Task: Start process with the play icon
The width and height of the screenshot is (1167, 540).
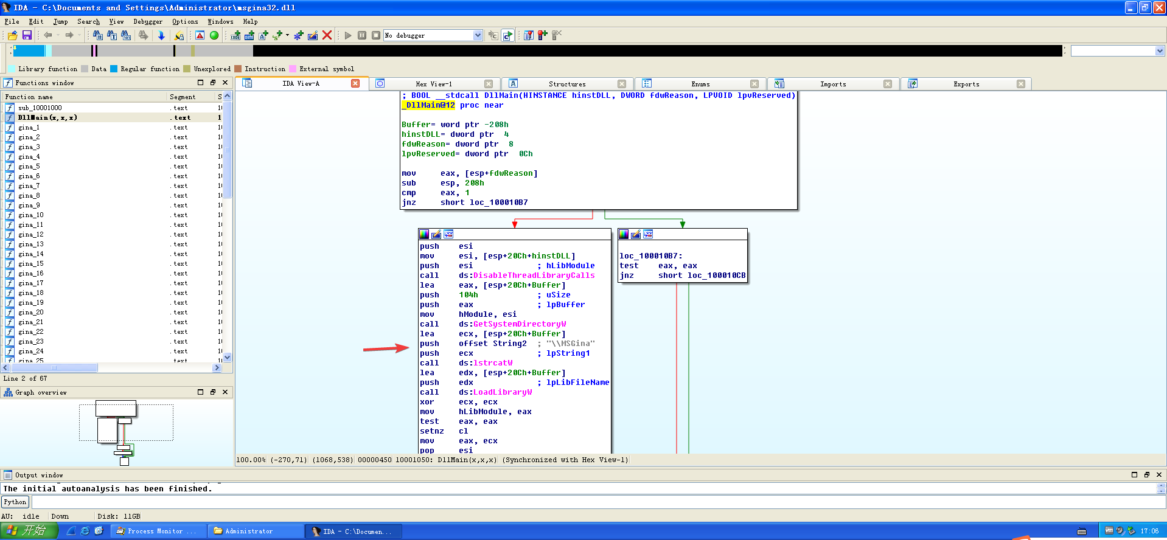Action: coord(348,35)
